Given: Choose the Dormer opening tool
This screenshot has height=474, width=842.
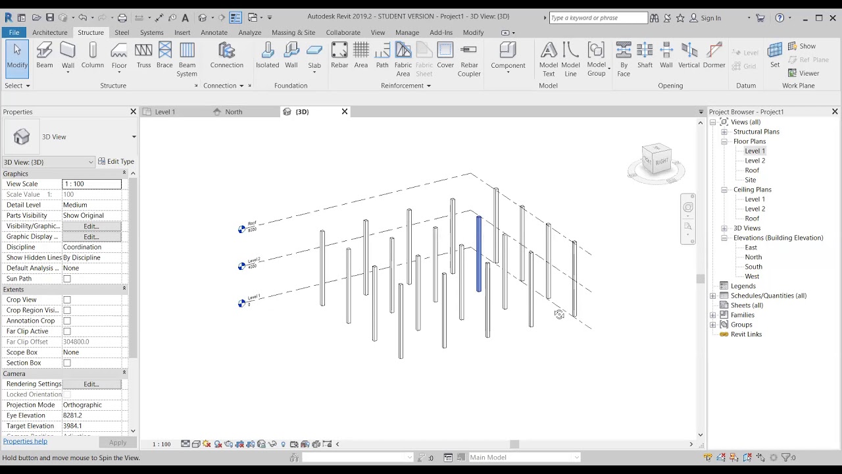Looking at the screenshot, I should [x=714, y=56].
